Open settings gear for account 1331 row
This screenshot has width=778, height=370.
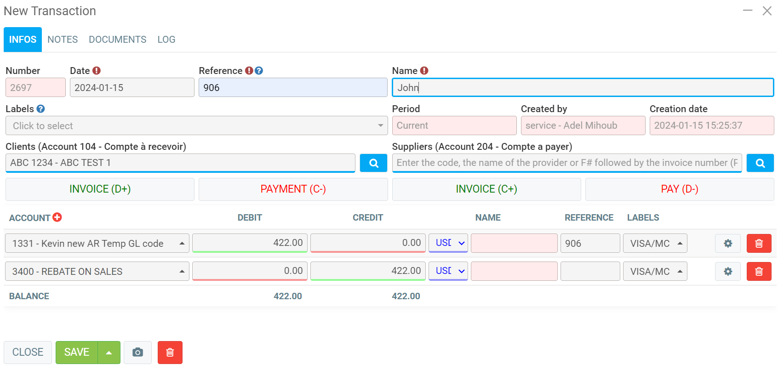point(727,244)
